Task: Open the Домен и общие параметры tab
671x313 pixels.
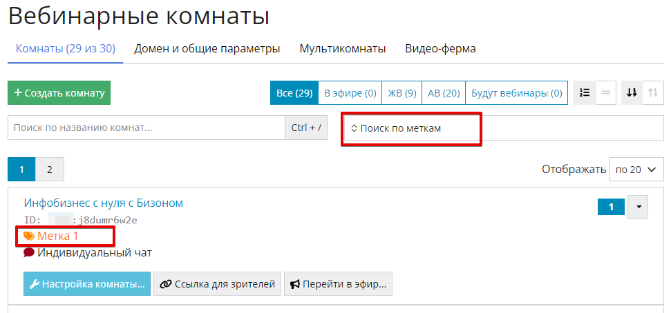Action: pos(207,49)
